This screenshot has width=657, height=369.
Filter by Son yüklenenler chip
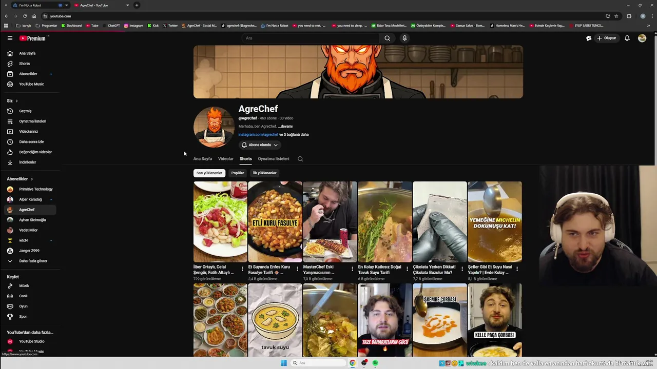(209, 173)
